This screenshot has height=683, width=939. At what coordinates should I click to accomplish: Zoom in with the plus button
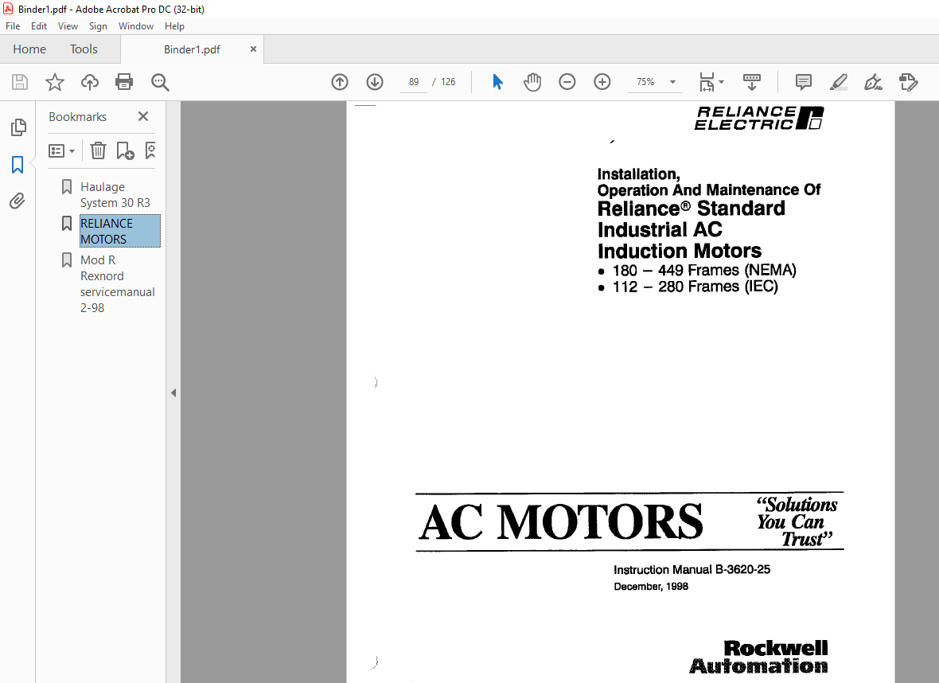[x=602, y=82]
